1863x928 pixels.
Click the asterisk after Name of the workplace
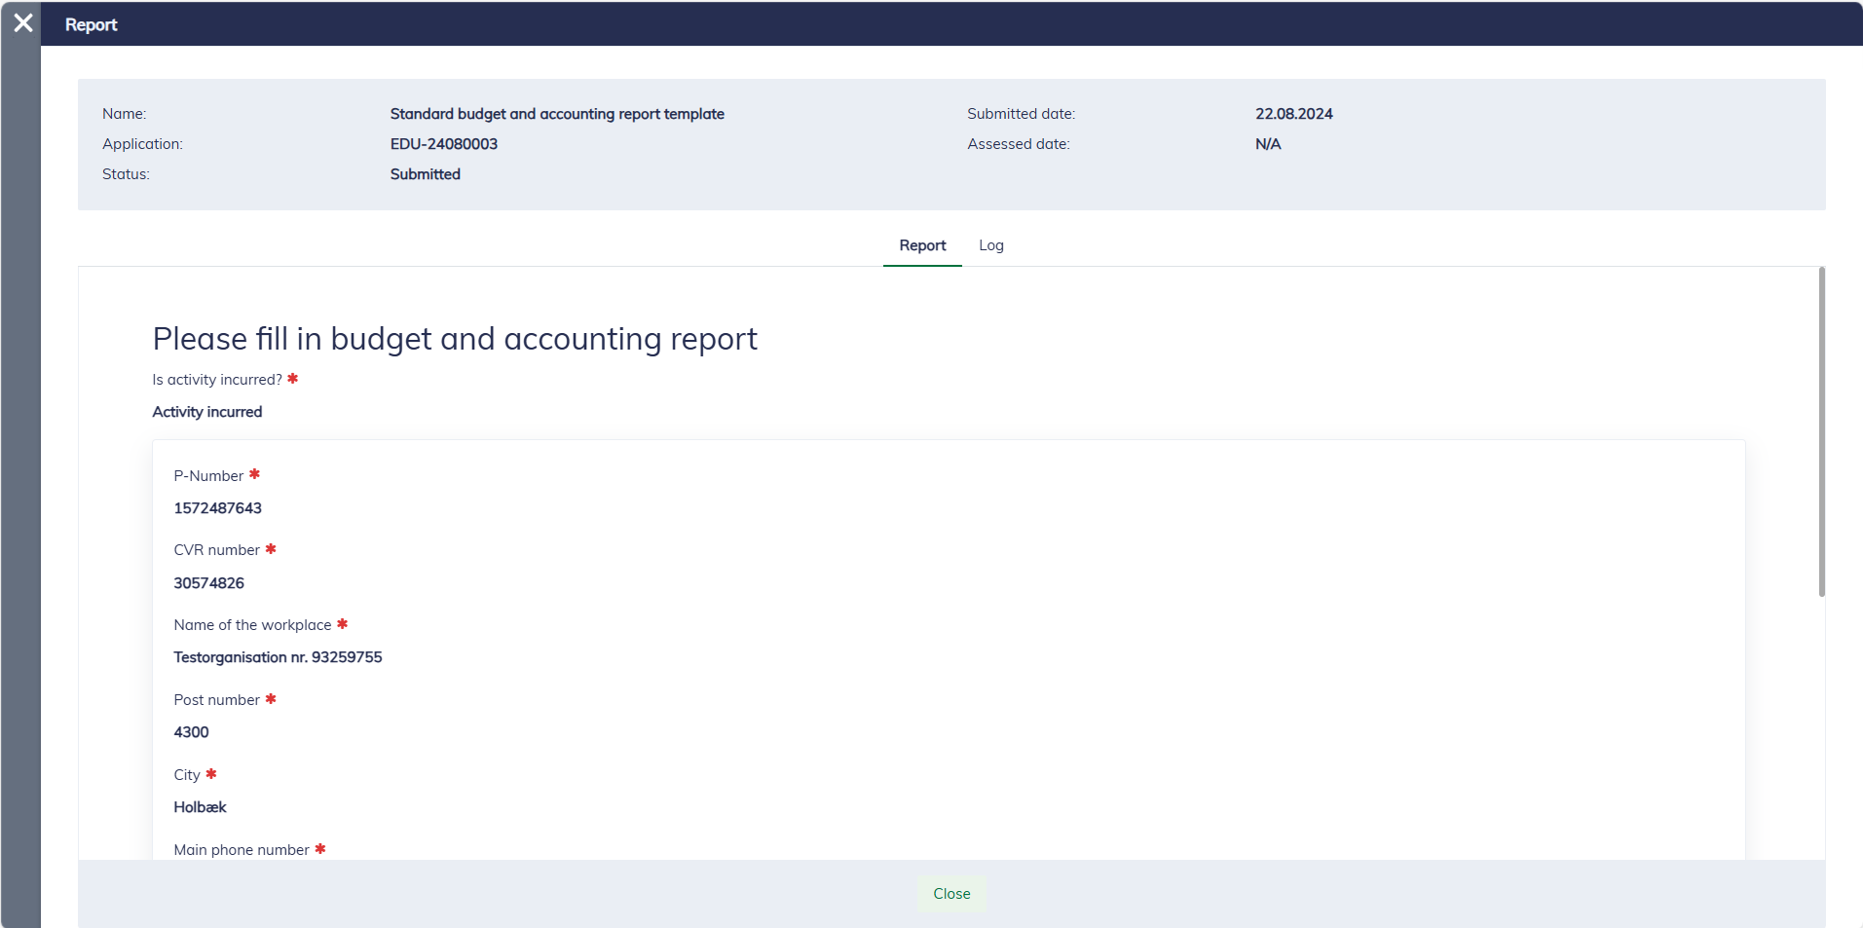pyautogui.click(x=342, y=624)
